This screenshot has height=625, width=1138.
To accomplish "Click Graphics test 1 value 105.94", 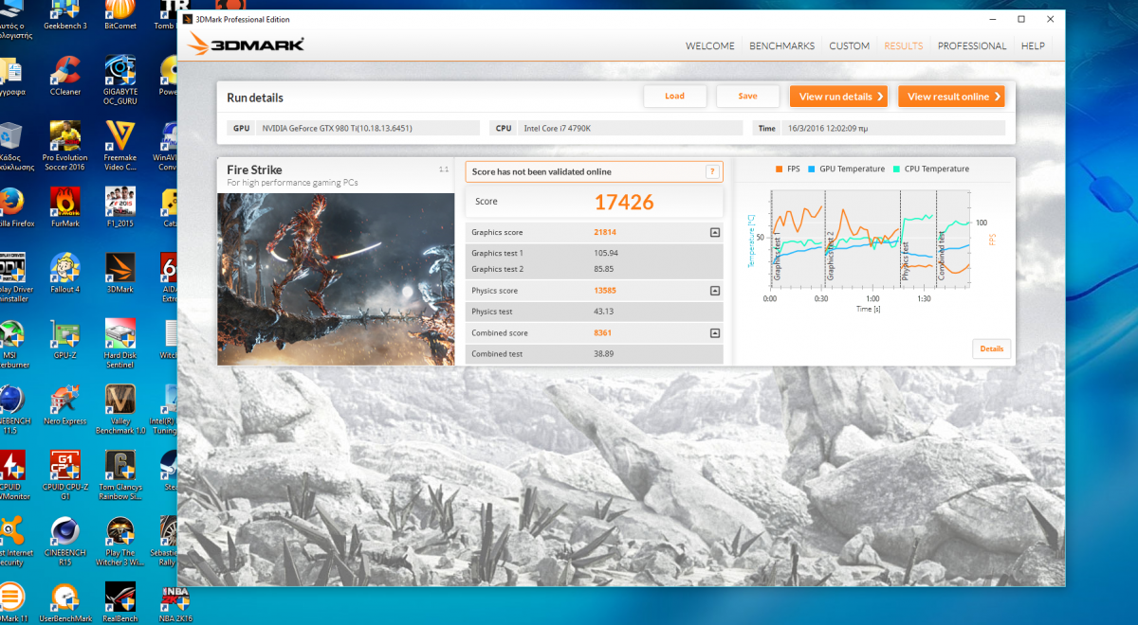I will pyautogui.click(x=606, y=253).
